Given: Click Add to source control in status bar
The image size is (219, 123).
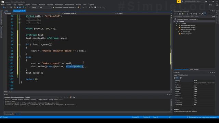Looking at the screenshot, I should (x=202, y=117).
